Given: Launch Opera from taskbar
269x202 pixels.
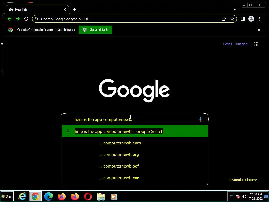Looking at the screenshot, I should coord(88,196).
